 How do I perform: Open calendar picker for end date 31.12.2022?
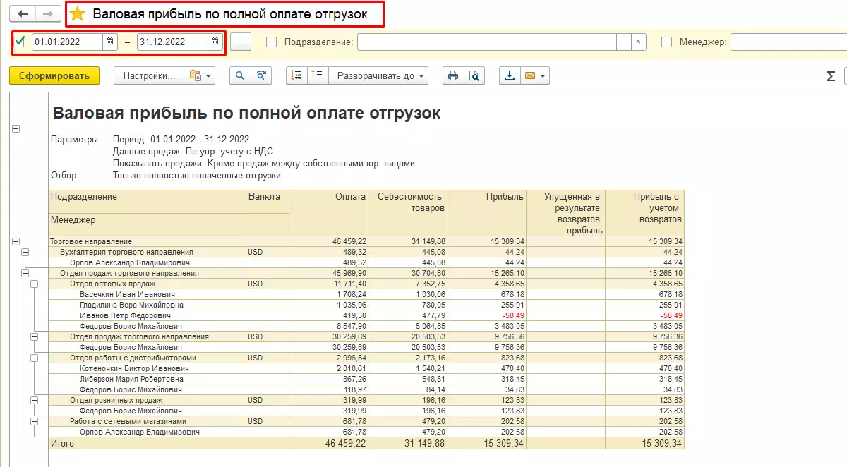coord(215,42)
